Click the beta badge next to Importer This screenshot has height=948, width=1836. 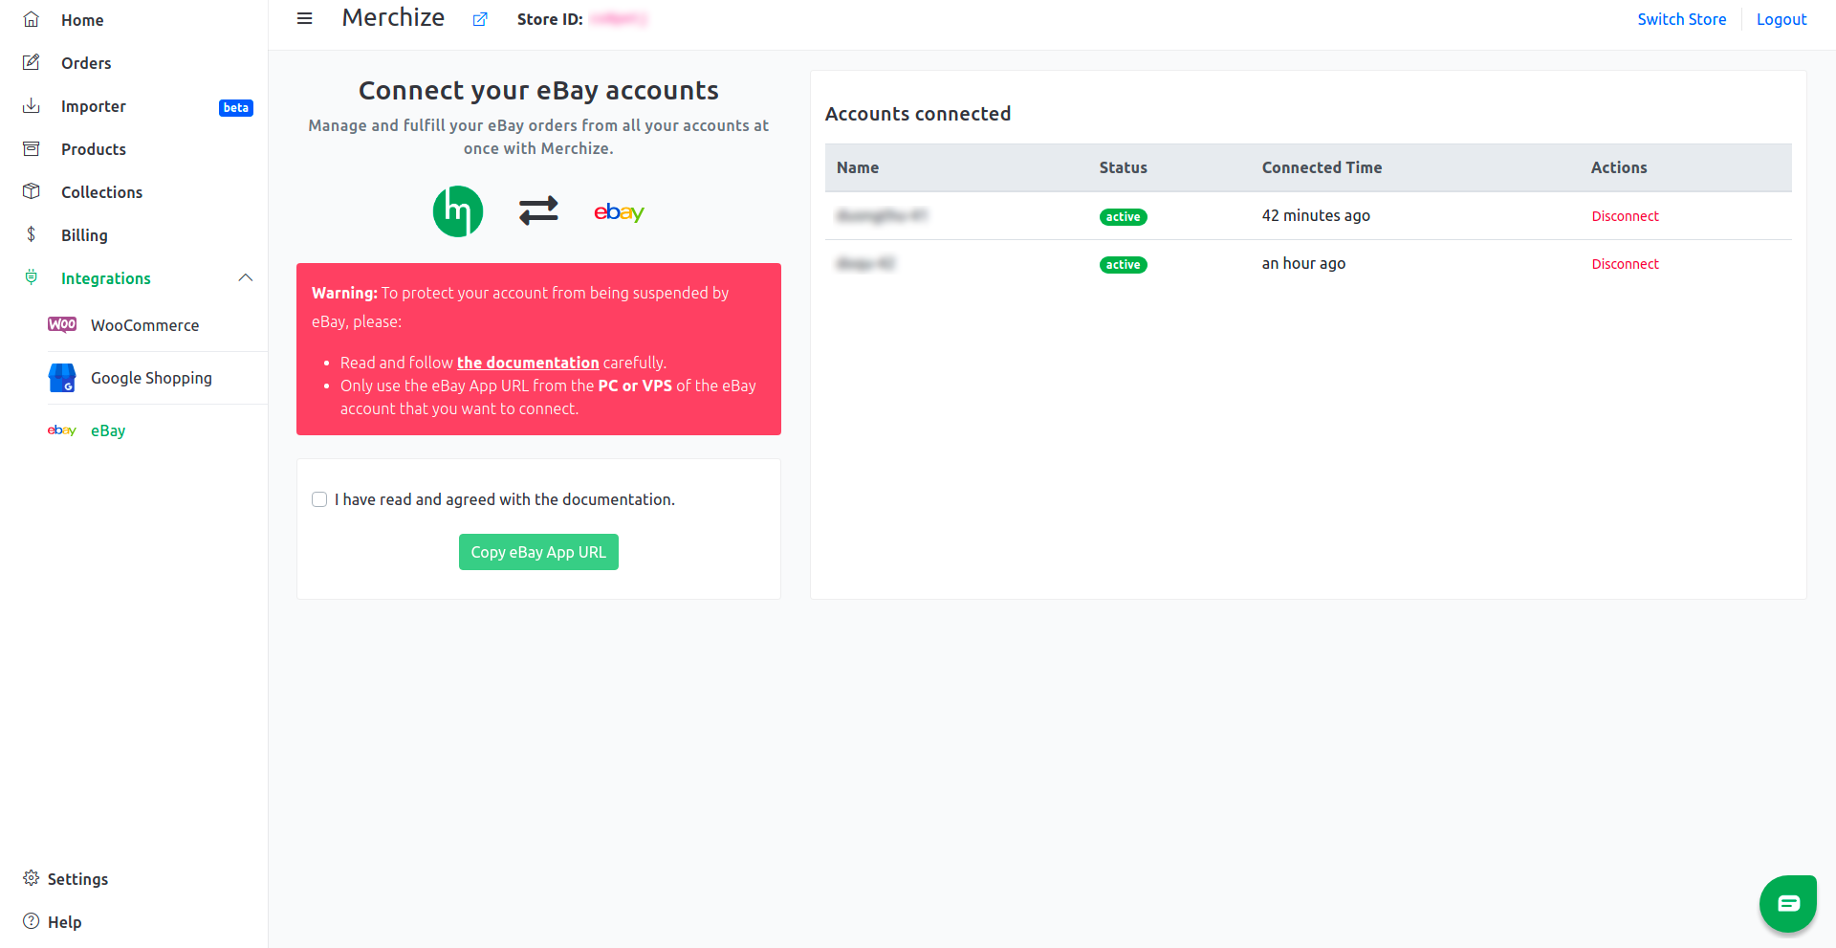click(x=236, y=107)
